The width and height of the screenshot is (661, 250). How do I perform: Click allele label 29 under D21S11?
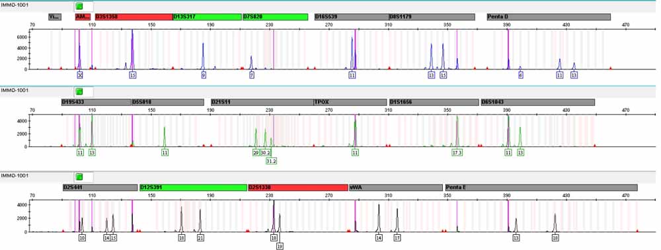[255, 153]
